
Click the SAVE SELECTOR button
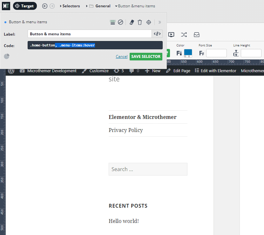(x=146, y=56)
